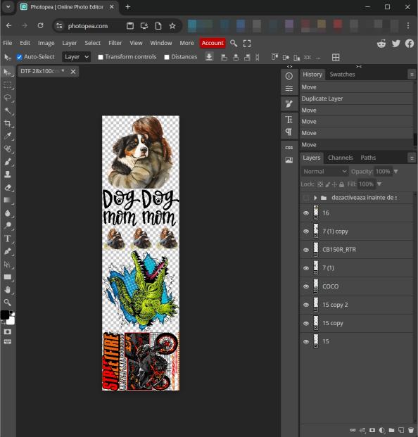Hide layer 16 with eye icon
418x437 pixels.
coord(306,213)
